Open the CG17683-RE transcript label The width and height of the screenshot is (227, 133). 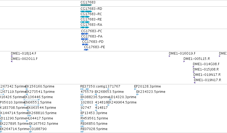click(91, 19)
